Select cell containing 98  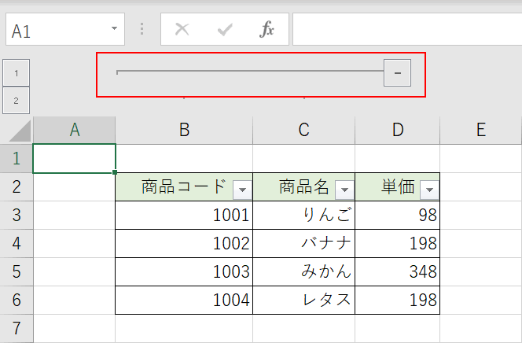coord(398,215)
